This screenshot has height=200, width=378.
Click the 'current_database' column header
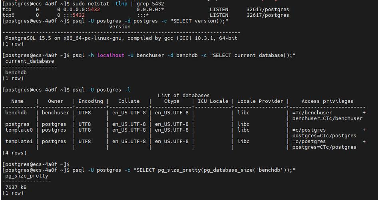[30, 61]
